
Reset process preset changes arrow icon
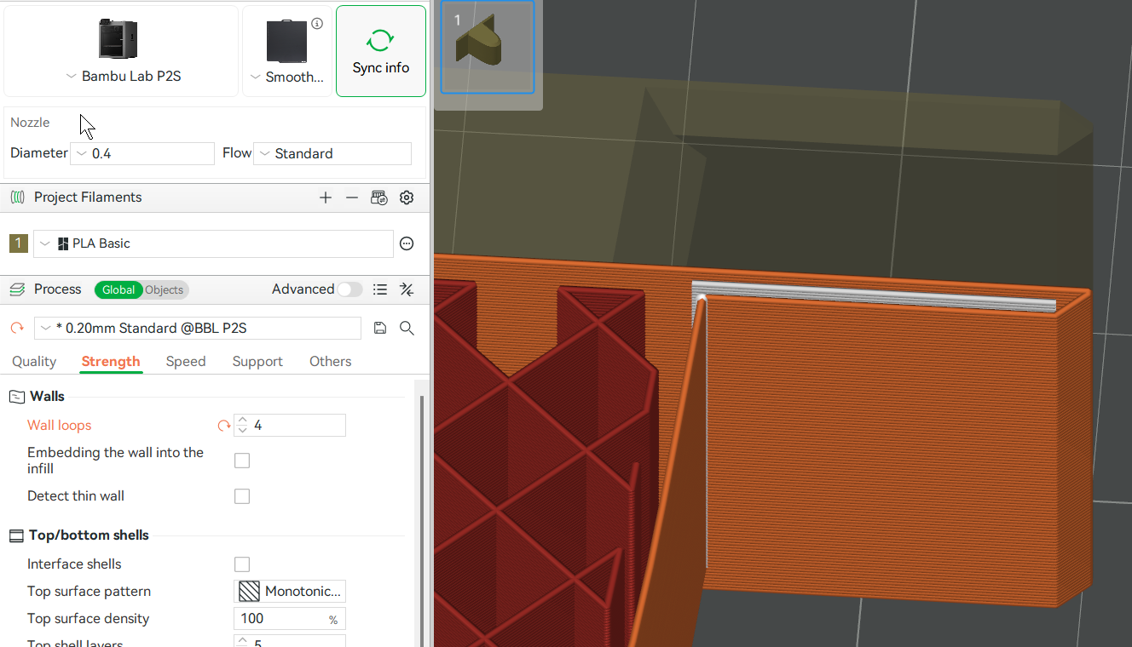pos(17,329)
